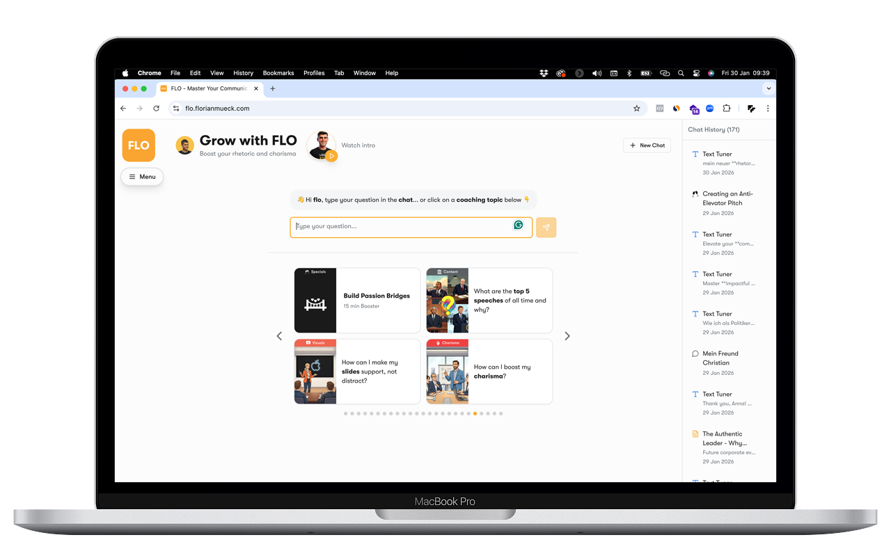Bookmark this page with the star icon
This screenshot has height=551, width=891.
click(636, 109)
